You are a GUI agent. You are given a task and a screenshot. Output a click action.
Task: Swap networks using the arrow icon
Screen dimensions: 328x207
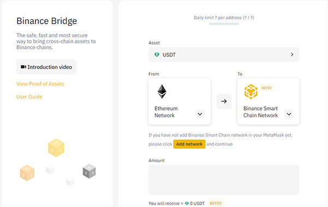tap(224, 101)
